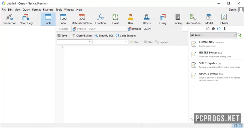Show the code snippet pane icon
The image size is (244, 128).
(219, 29)
